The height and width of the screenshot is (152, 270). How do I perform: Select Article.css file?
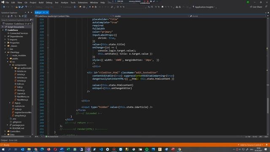pos(22,71)
